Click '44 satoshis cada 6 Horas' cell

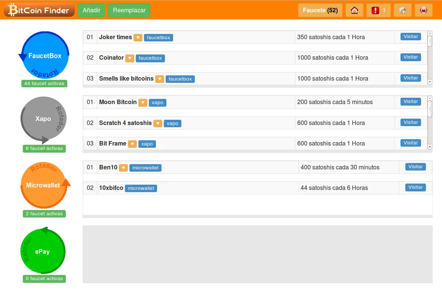(x=349, y=188)
